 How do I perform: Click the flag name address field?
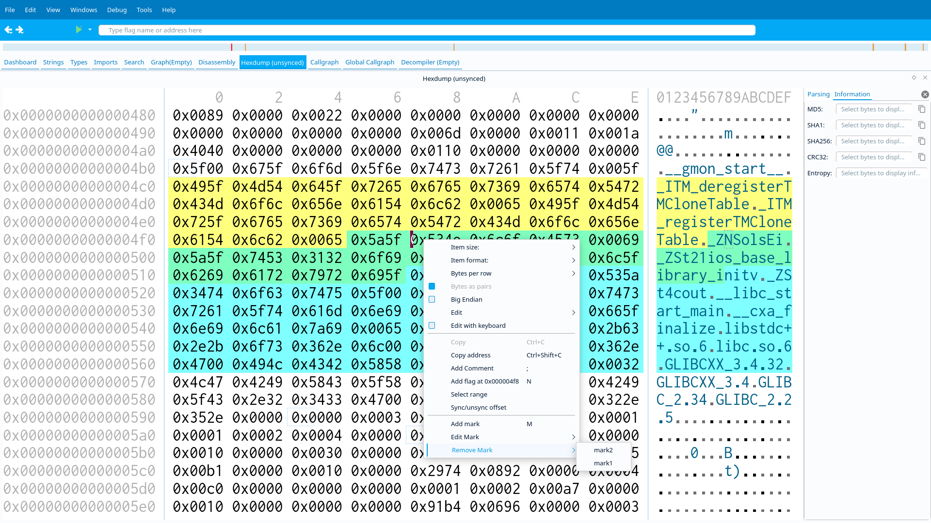(x=427, y=31)
